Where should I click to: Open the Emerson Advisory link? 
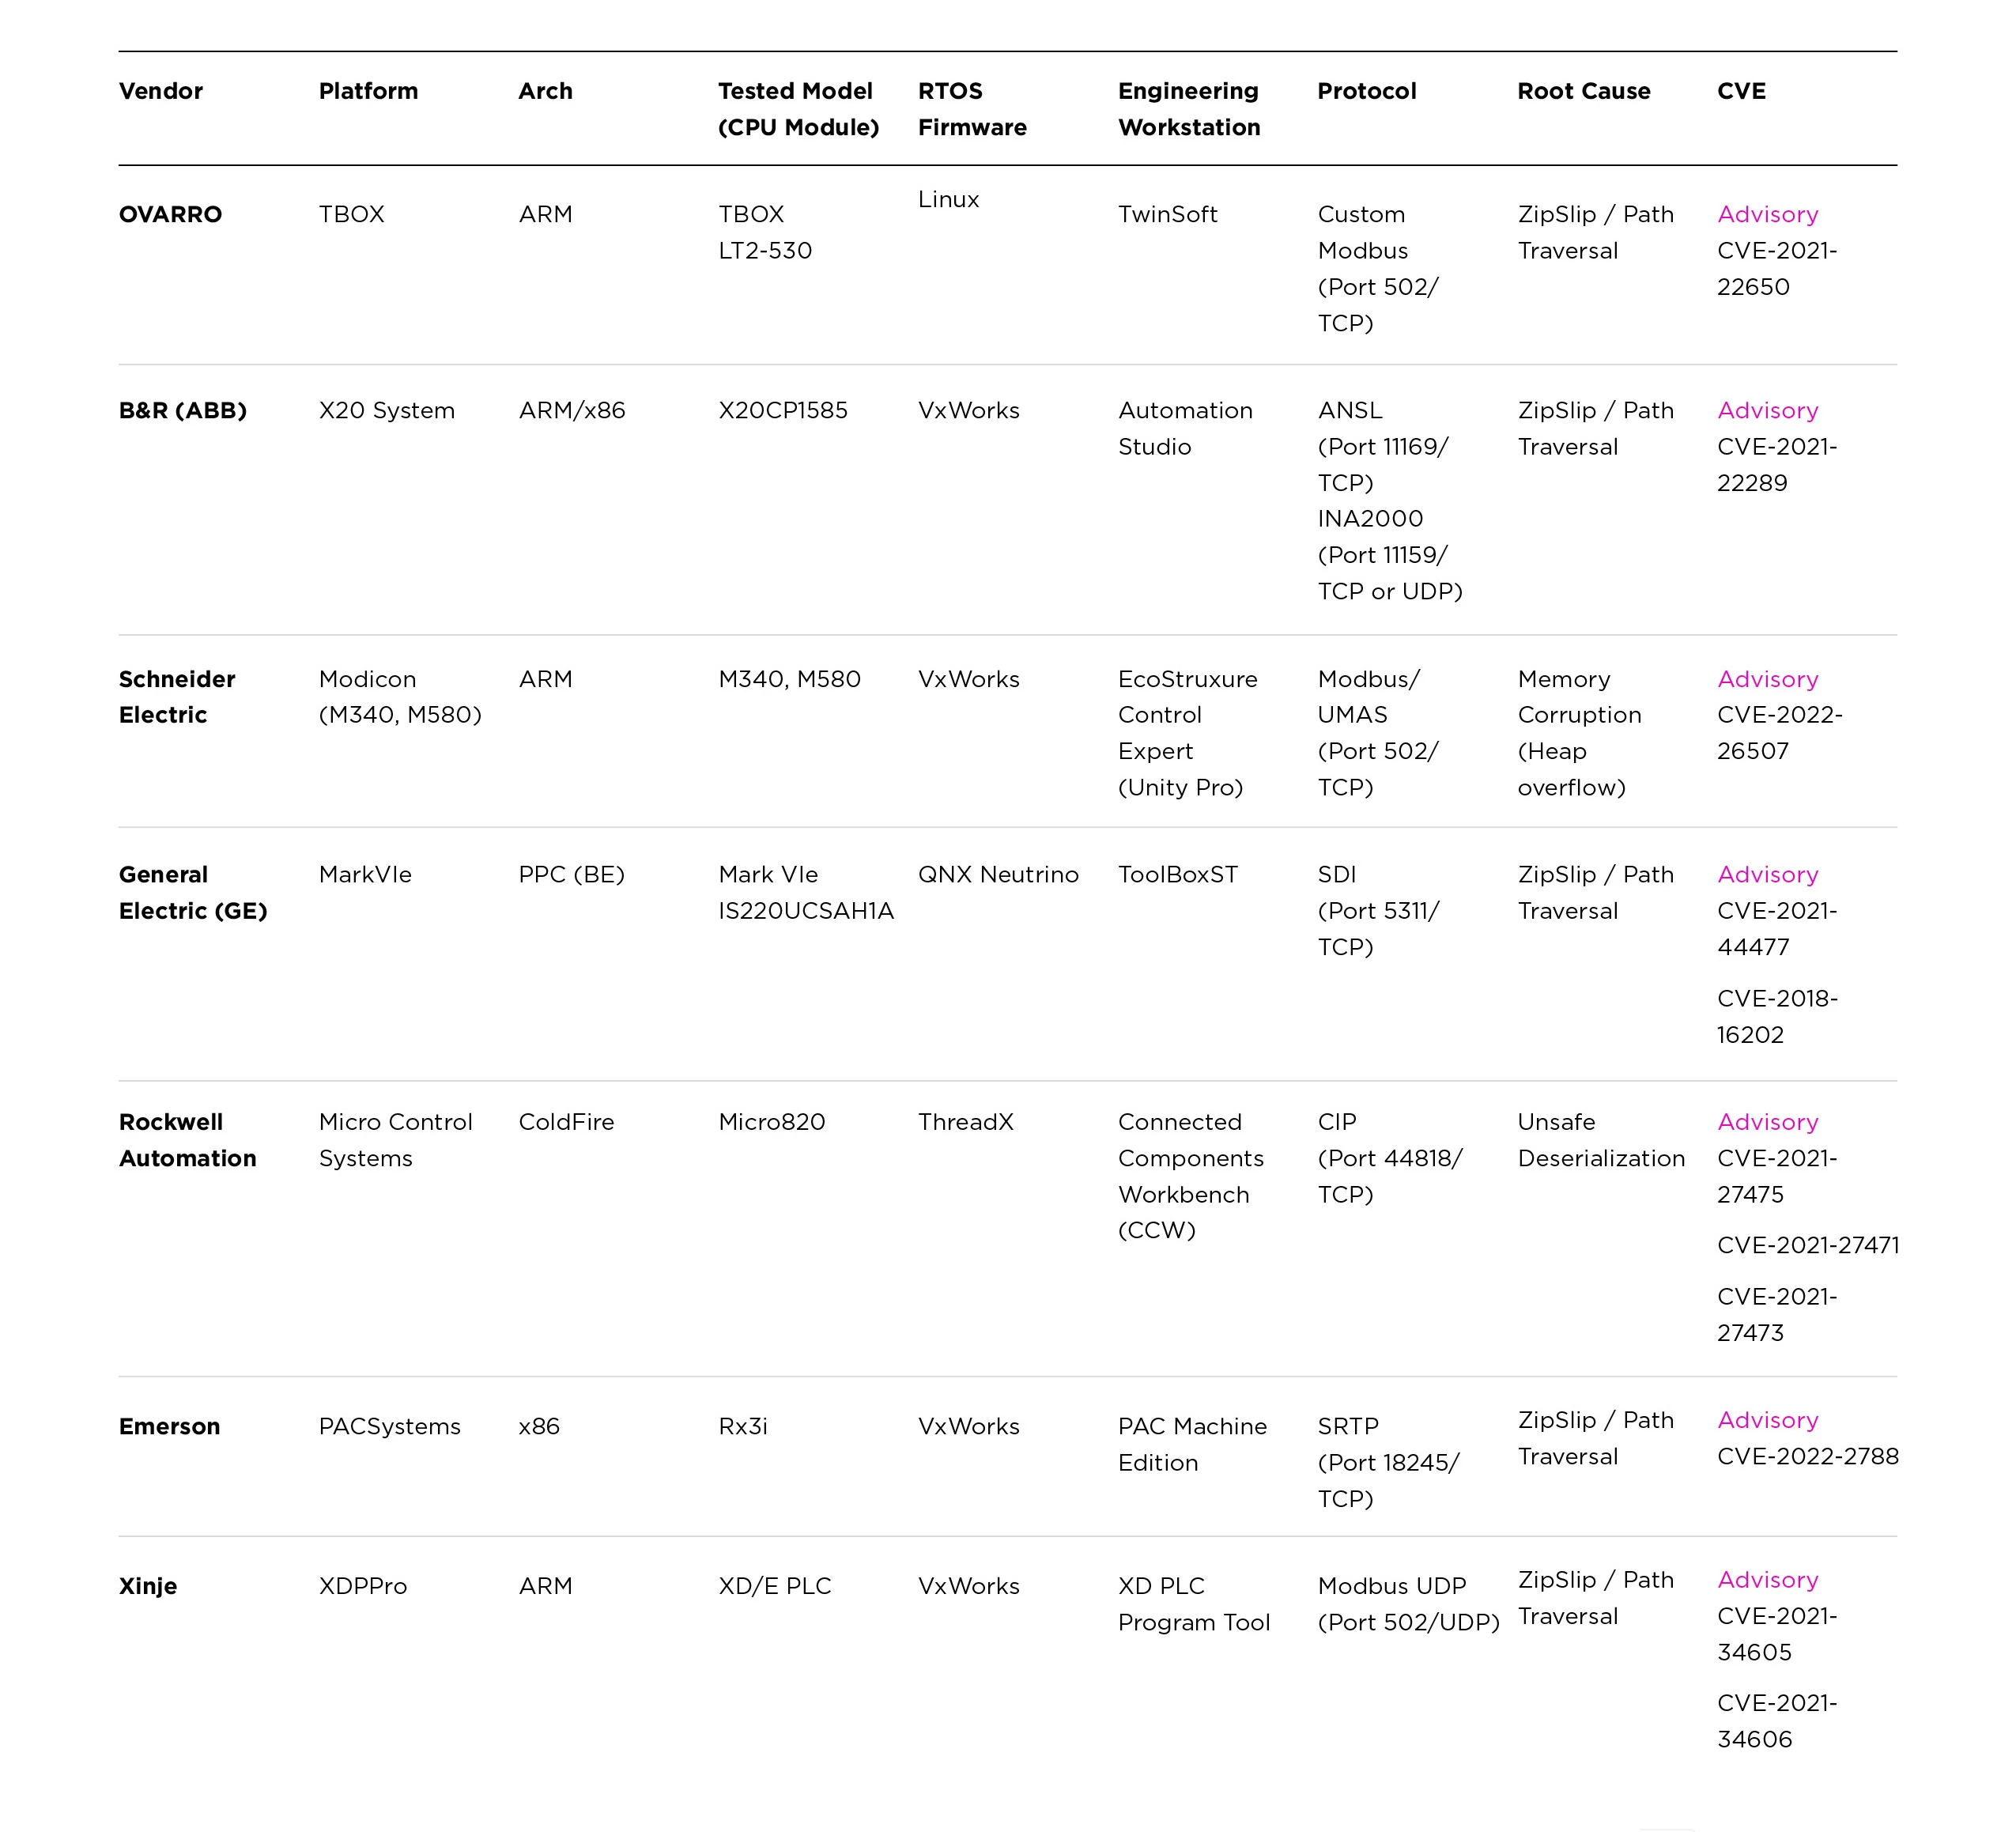pos(1767,1420)
